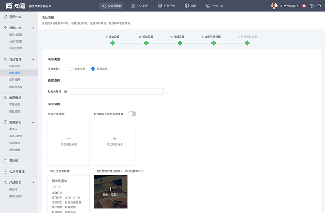
Task: Click the 客户信息 value 粉丝昵称
Action: click(x=70, y=207)
